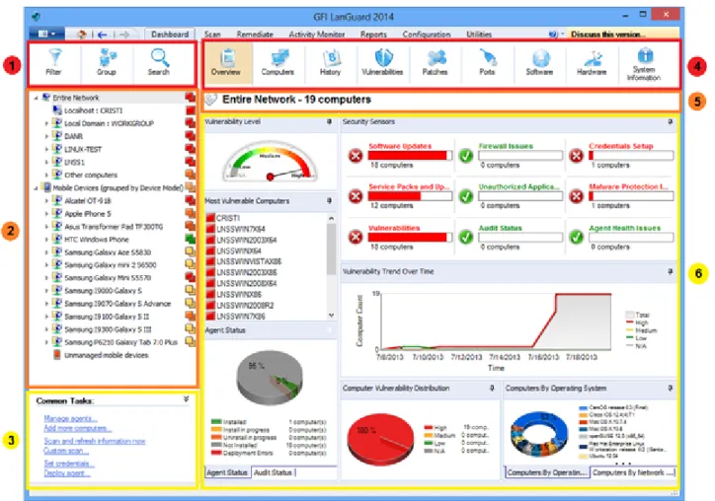
Task: Open the help icon near Discuss this version
Action: (x=553, y=35)
